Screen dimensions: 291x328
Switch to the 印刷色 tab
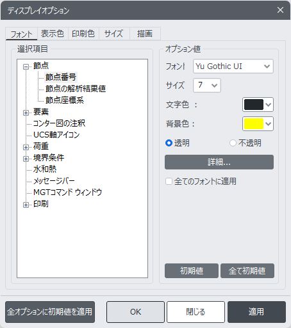click(x=83, y=34)
